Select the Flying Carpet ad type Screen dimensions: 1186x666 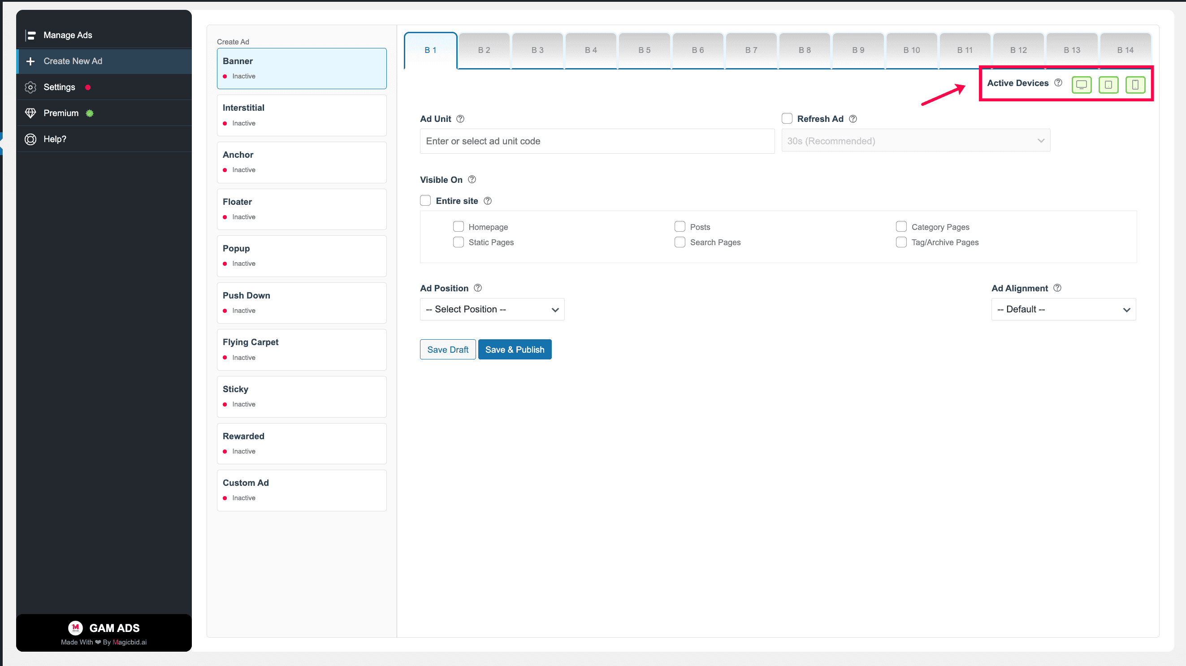click(302, 350)
